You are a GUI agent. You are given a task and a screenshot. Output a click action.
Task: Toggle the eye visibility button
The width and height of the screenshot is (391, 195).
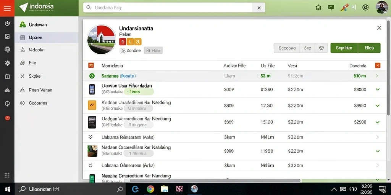tap(322, 48)
